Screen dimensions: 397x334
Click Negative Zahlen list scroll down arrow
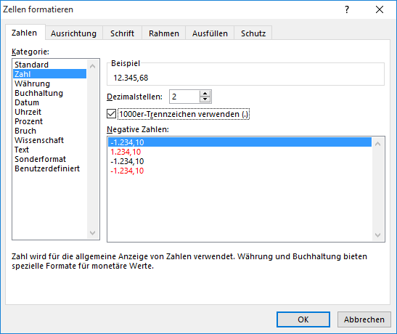pos(377,235)
